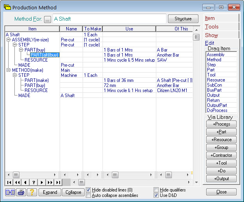Viewport: 244px width, 202px height.
Task: Enable Auto collapse assemblies option
Action: pos(88,195)
